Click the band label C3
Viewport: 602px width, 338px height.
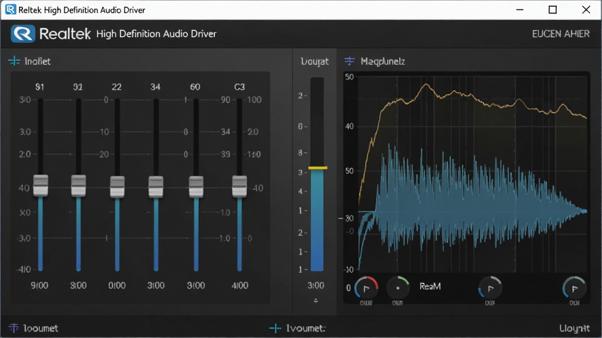(x=239, y=87)
